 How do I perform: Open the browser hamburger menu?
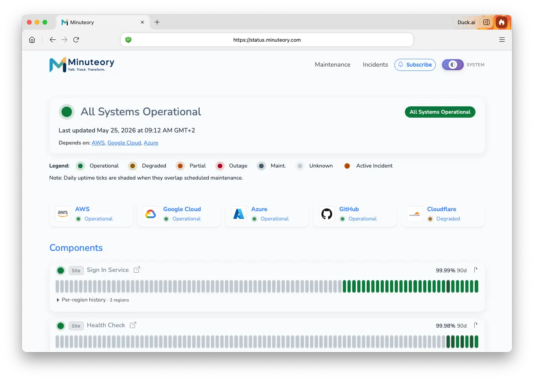point(502,40)
